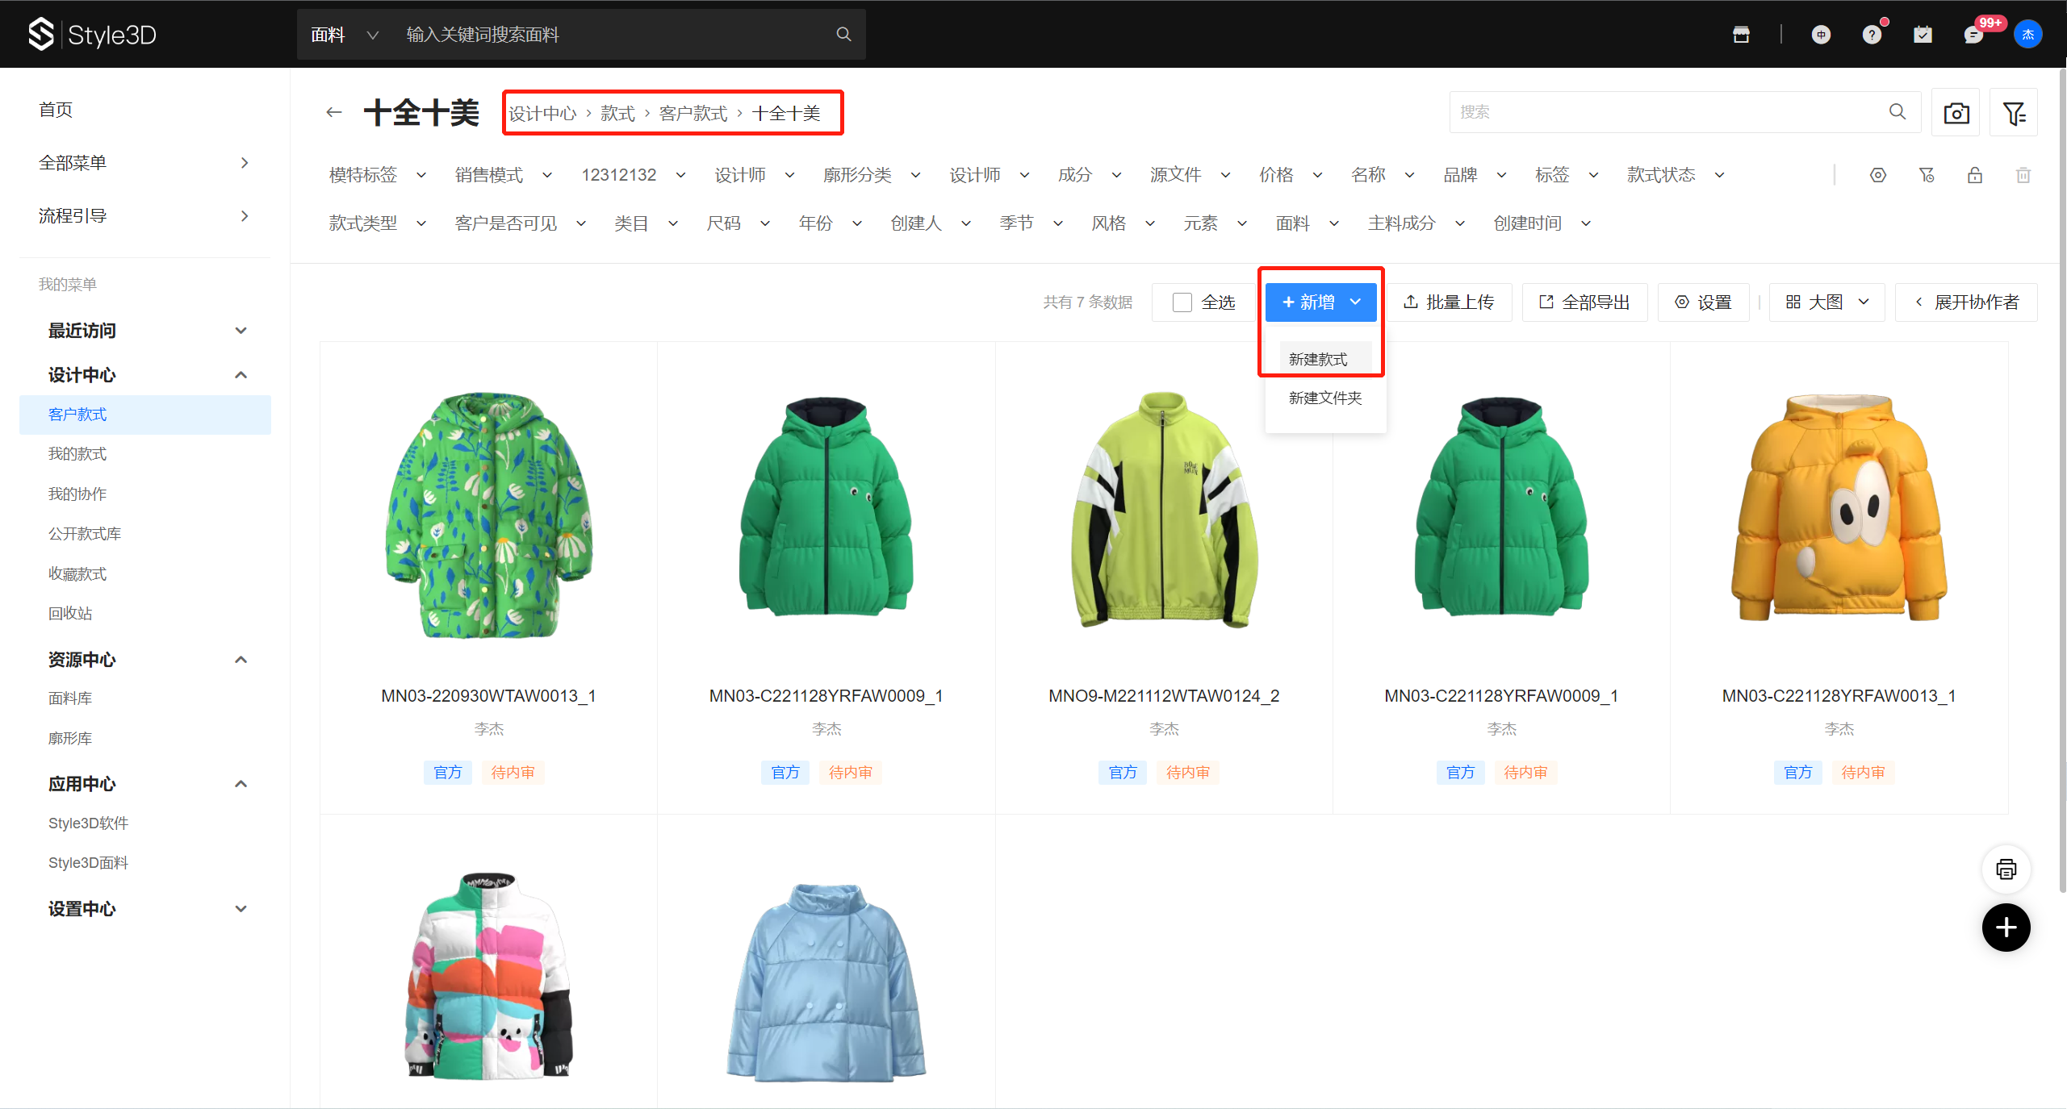Open the store icon in header
This screenshot has height=1109, width=2067.
coord(1741,34)
